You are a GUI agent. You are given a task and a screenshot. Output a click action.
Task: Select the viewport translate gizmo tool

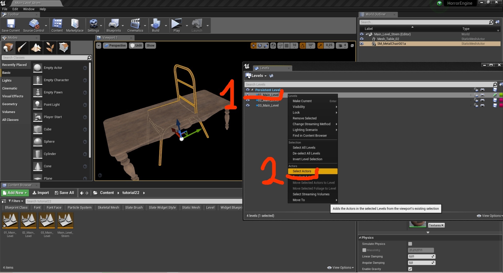[x=253, y=46]
